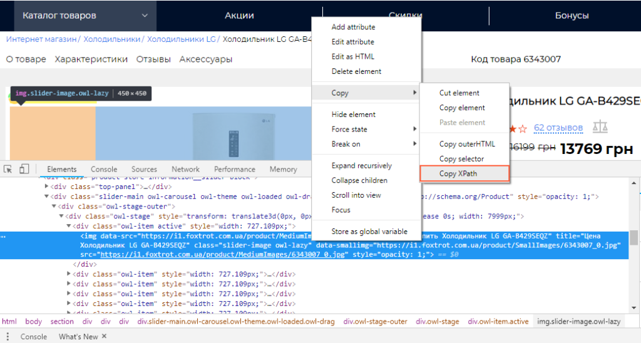
Task: Click the star rating icons
Action: [518, 129]
